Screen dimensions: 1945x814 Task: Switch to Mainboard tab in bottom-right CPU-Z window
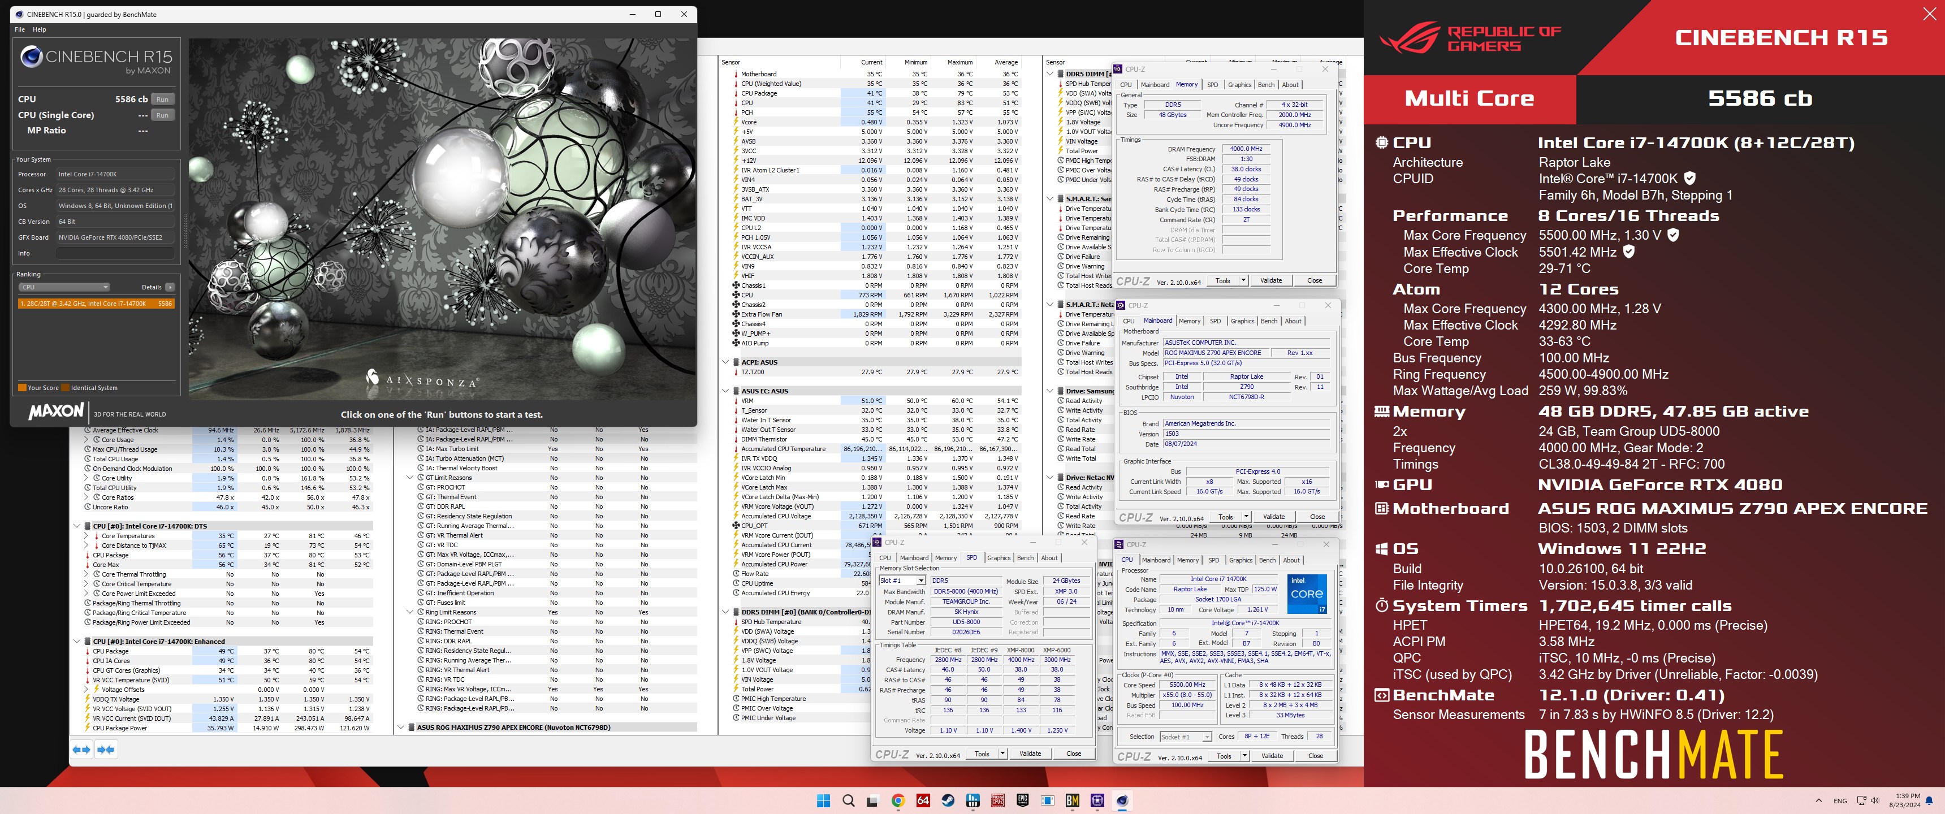point(1156,560)
